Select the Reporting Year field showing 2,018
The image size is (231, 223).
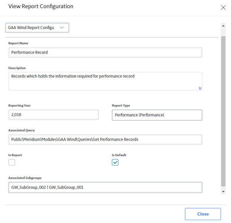pos(53,115)
